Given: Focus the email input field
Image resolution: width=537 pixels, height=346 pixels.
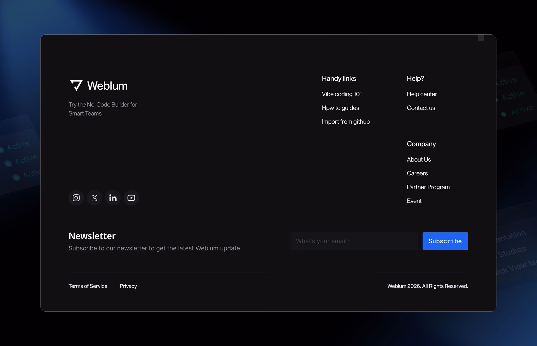Looking at the screenshot, I should pos(354,241).
